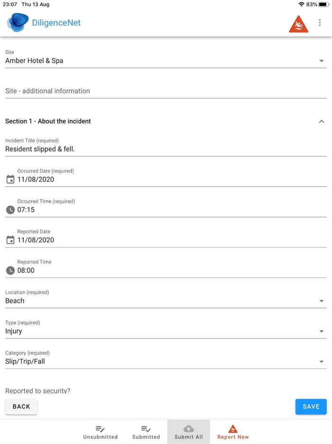Viewport: 332px width, 444px height.
Task: Open the calendar picker for Reported Date
Action: (x=10, y=240)
